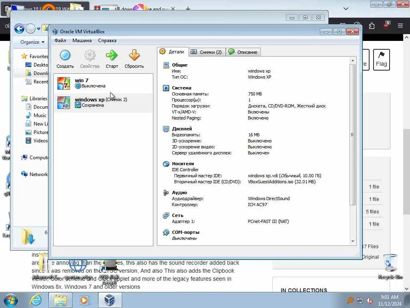Click the details pane scroll-up arrow

[x=353, y=61]
